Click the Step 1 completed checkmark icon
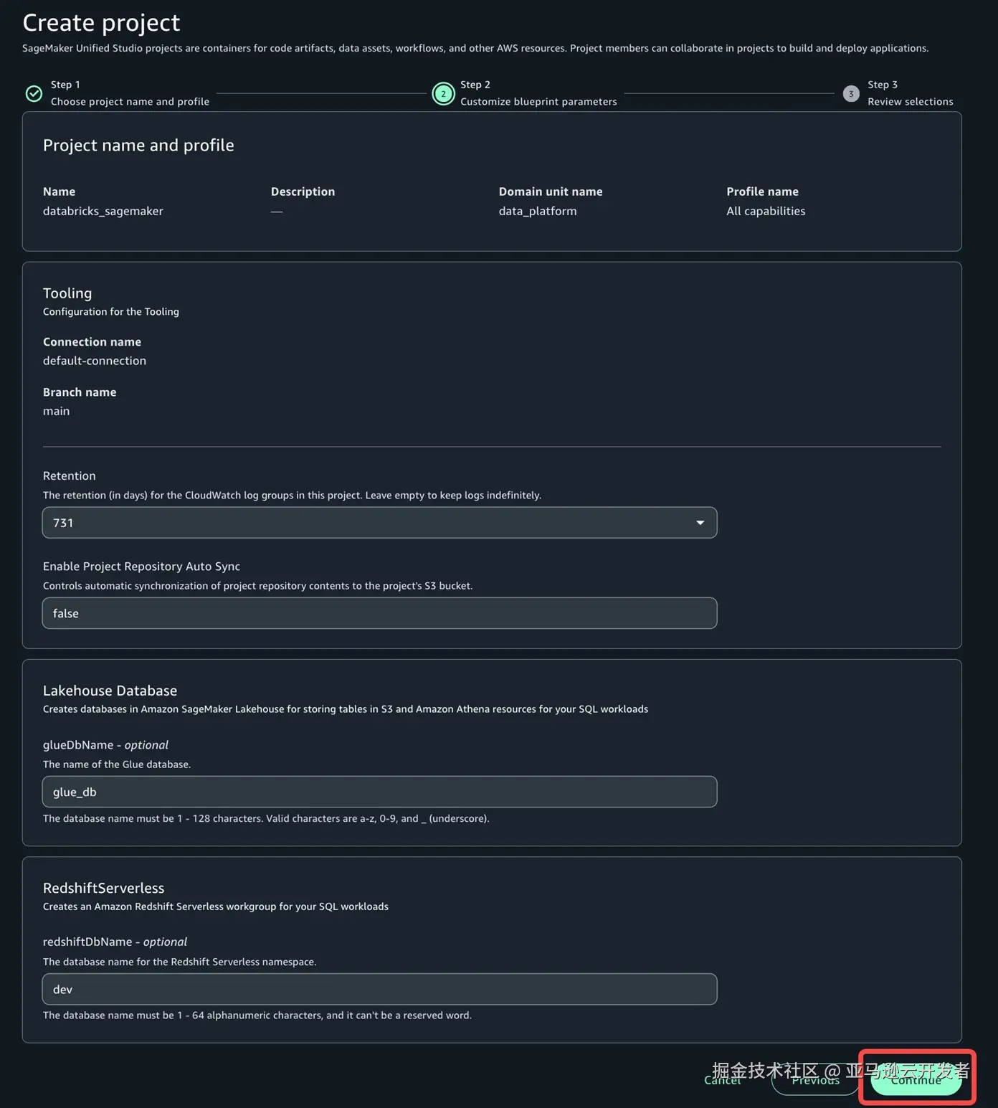 pos(34,93)
